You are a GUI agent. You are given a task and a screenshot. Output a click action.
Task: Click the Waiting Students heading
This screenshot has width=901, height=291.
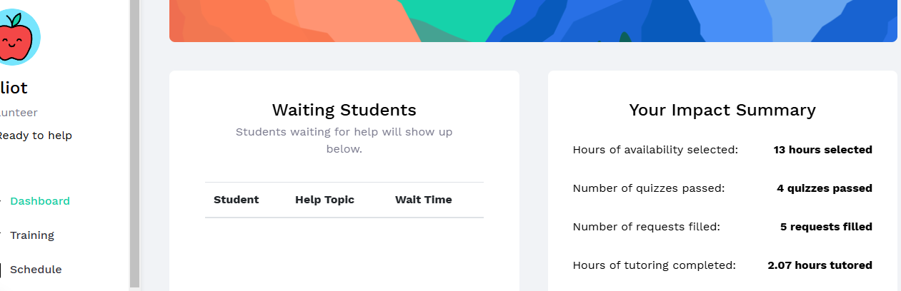point(344,110)
